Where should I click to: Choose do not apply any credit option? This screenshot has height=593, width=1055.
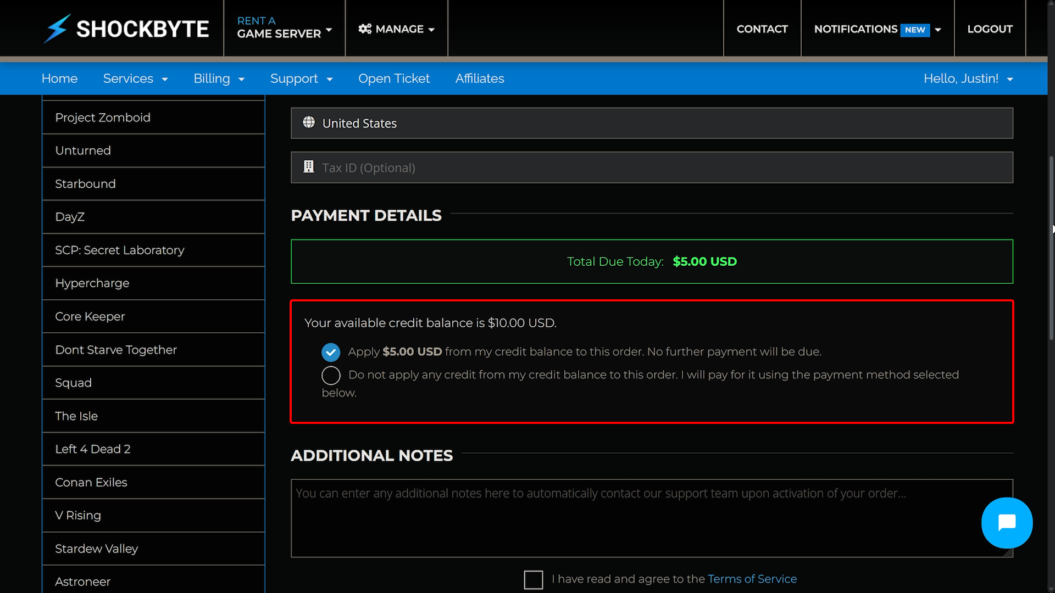point(331,375)
